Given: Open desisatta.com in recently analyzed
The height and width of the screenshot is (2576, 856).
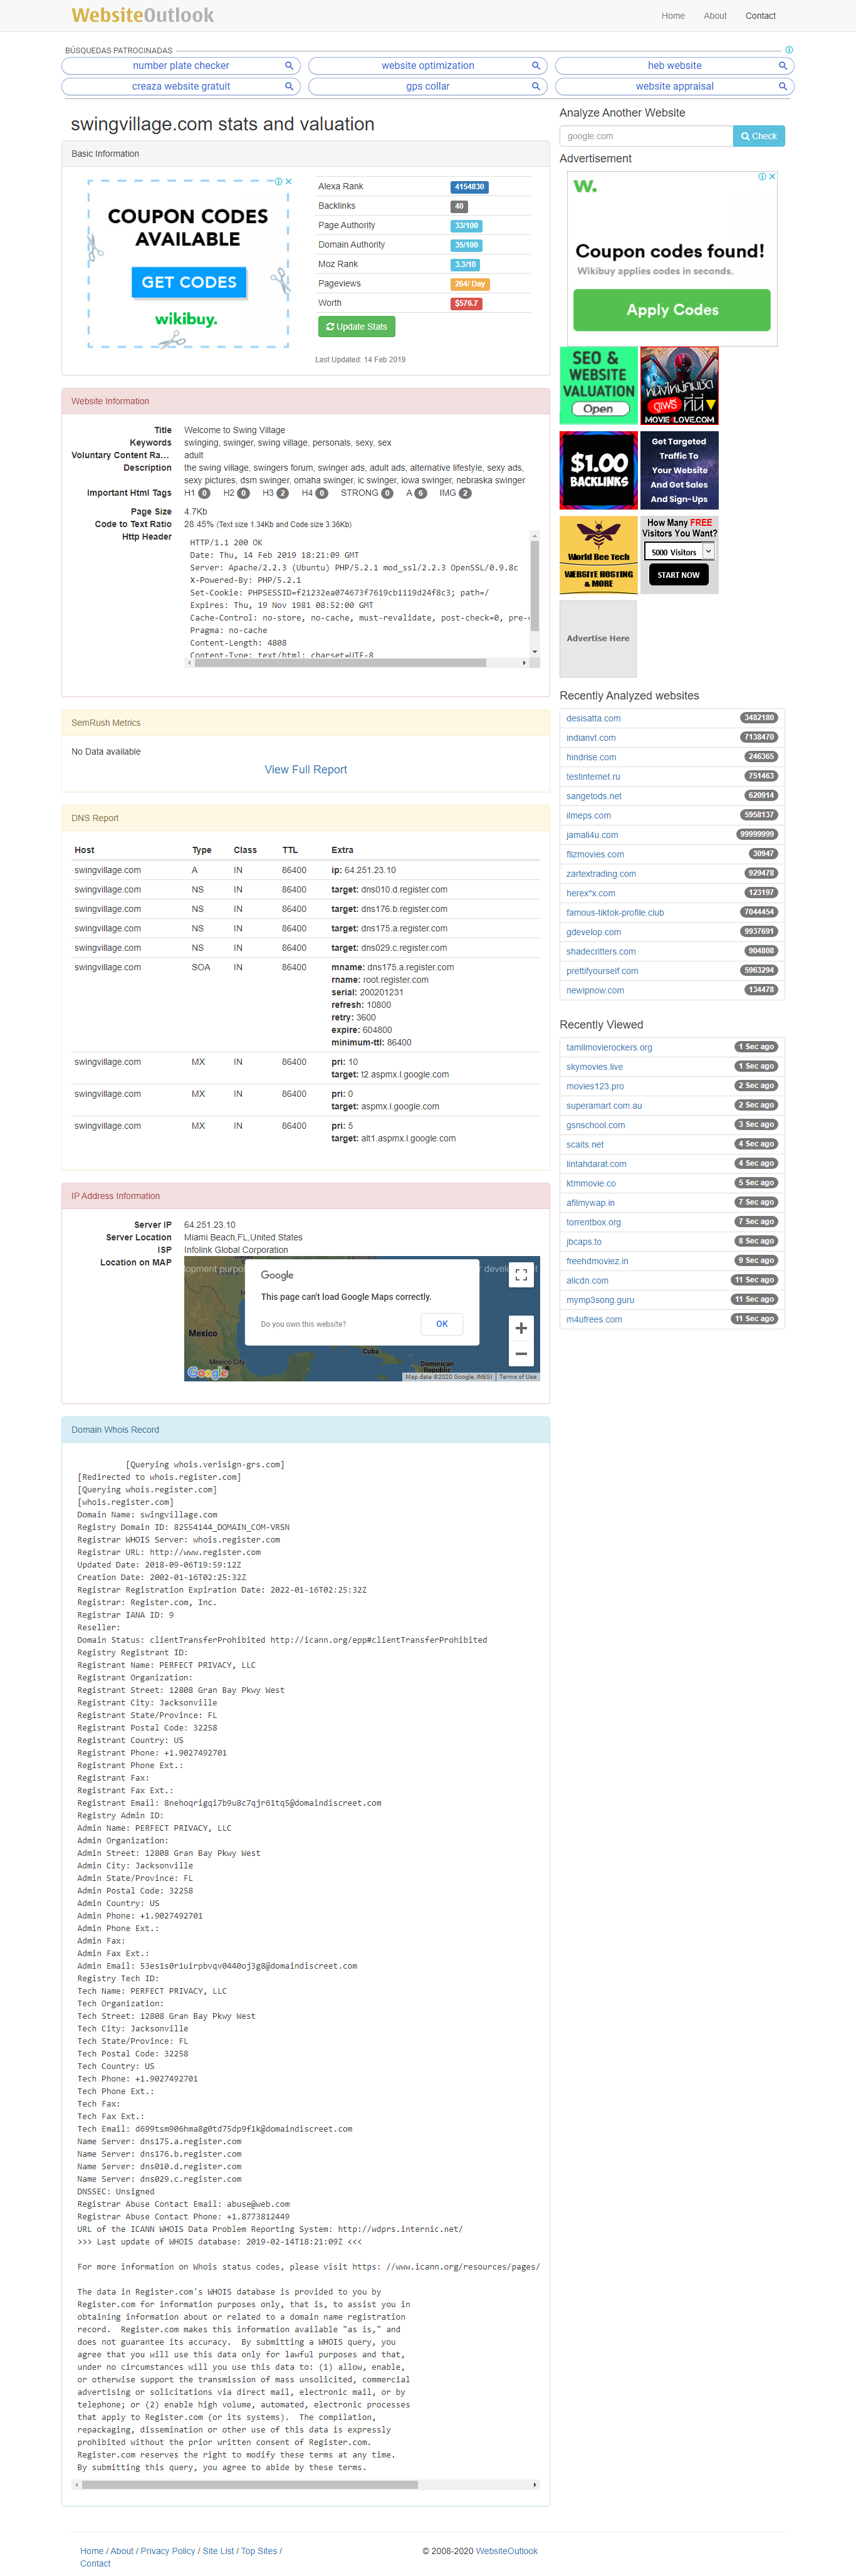Looking at the screenshot, I should [x=593, y=718].
